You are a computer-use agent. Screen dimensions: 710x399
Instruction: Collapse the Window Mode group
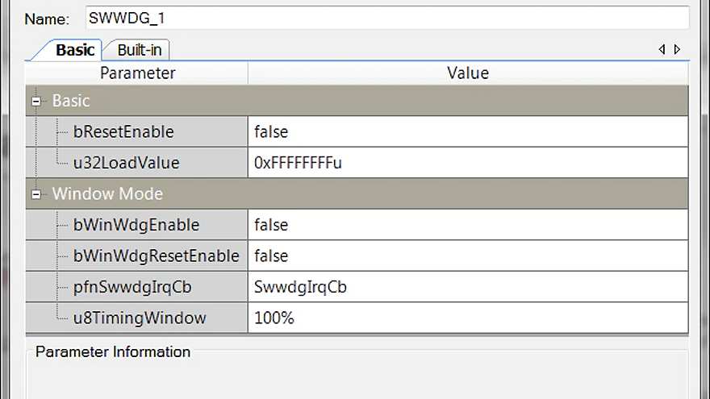pyautogui.click(x=36, y=194)
